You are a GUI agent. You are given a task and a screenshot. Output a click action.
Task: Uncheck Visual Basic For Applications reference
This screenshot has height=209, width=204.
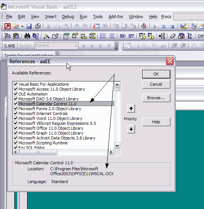click(x=15, y=84)
